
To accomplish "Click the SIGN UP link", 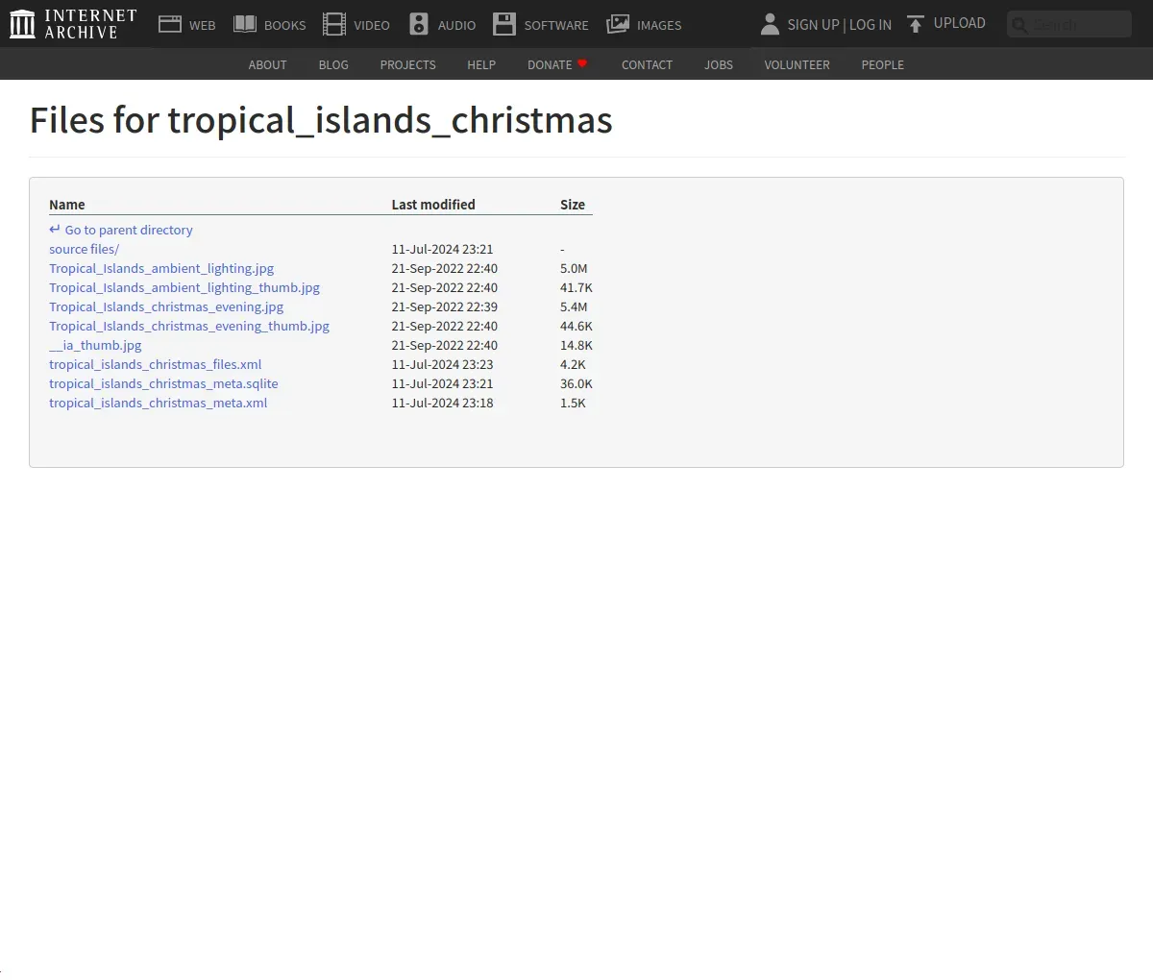I will coord(813,25).
